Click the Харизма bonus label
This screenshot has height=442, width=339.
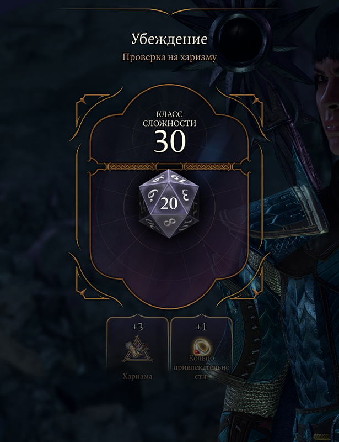point(137,376)
